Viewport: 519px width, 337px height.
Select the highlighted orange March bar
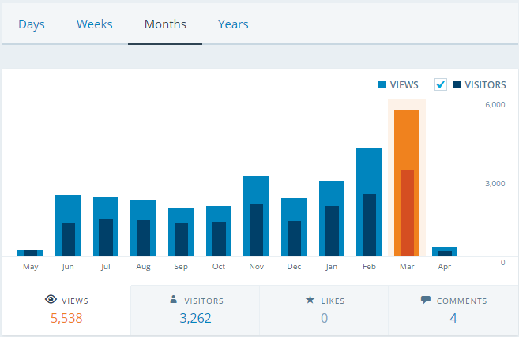coord(407,183)
